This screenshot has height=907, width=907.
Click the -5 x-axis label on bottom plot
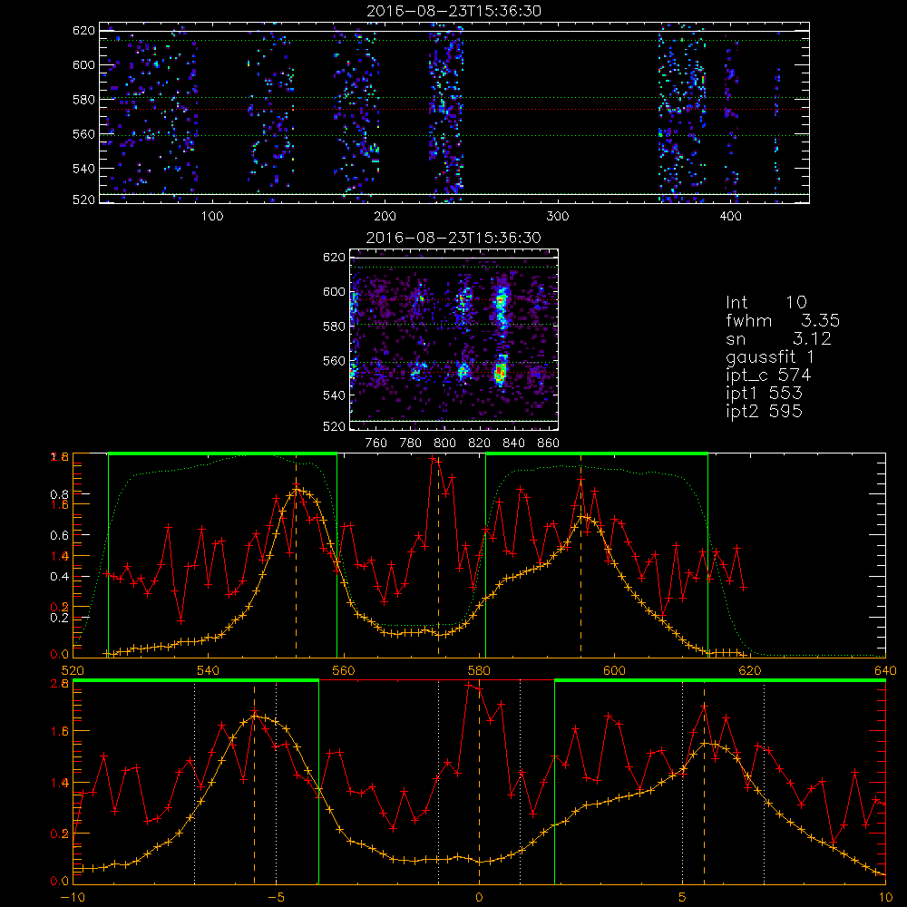coord(276,898)
